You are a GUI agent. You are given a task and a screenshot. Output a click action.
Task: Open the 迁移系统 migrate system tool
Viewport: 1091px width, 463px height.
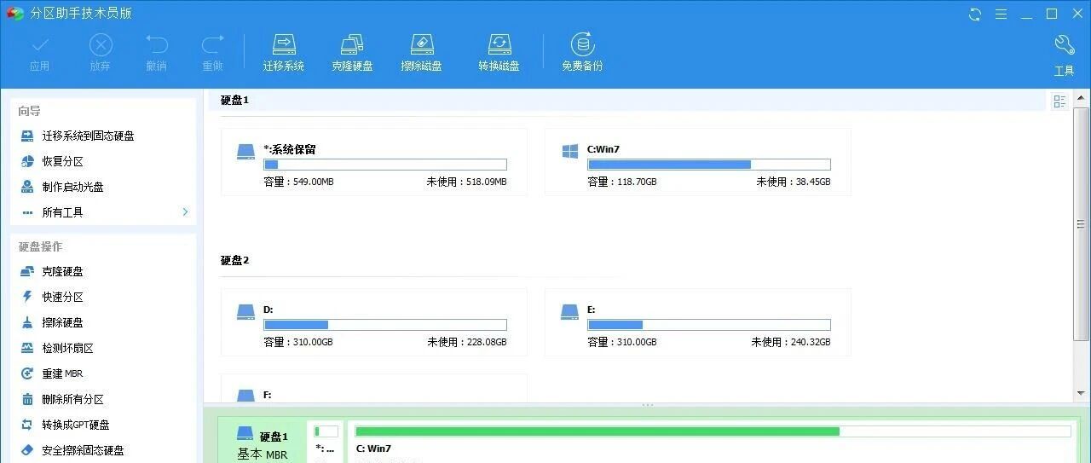284,52
